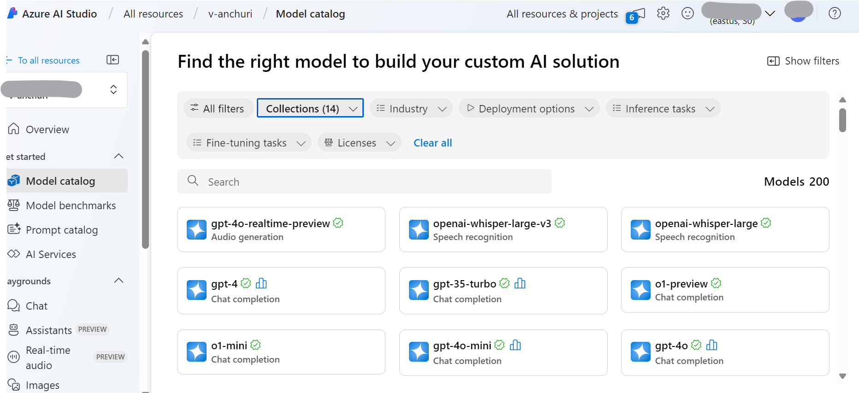
Task: Click the verified badge next to o1-preview
Action: [x=716, y=283]
